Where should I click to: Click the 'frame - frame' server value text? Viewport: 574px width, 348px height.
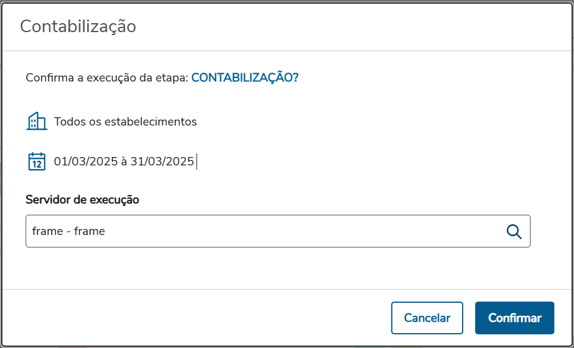pos(68,231)
